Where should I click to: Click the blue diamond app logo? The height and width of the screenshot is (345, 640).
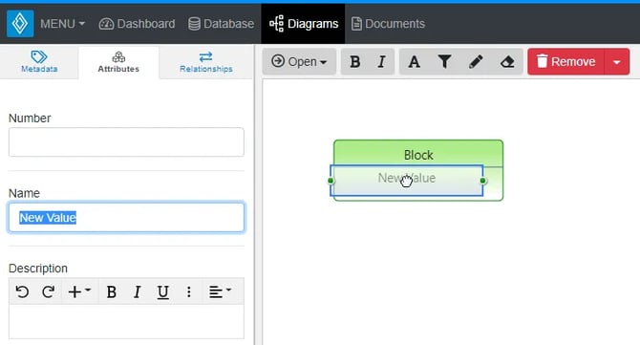pyautogui.click(x=20, y=24)
